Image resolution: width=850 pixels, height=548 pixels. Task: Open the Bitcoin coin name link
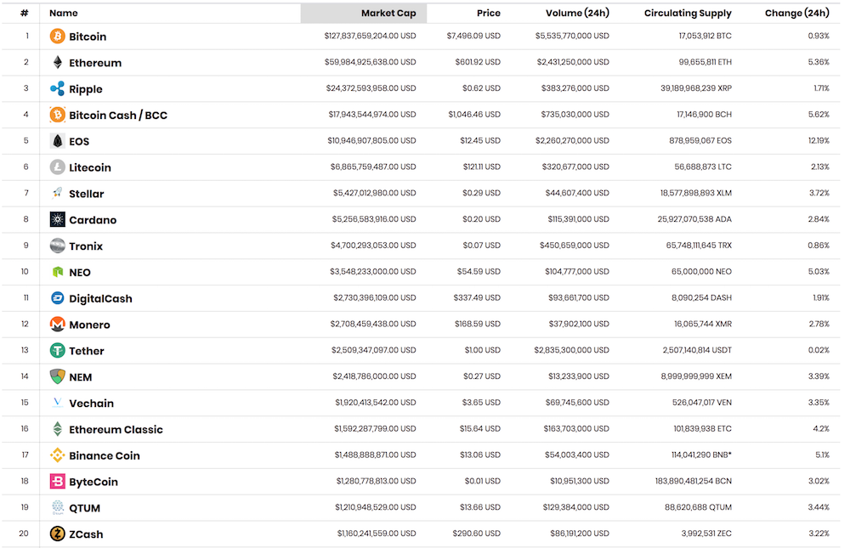[88, 37]
